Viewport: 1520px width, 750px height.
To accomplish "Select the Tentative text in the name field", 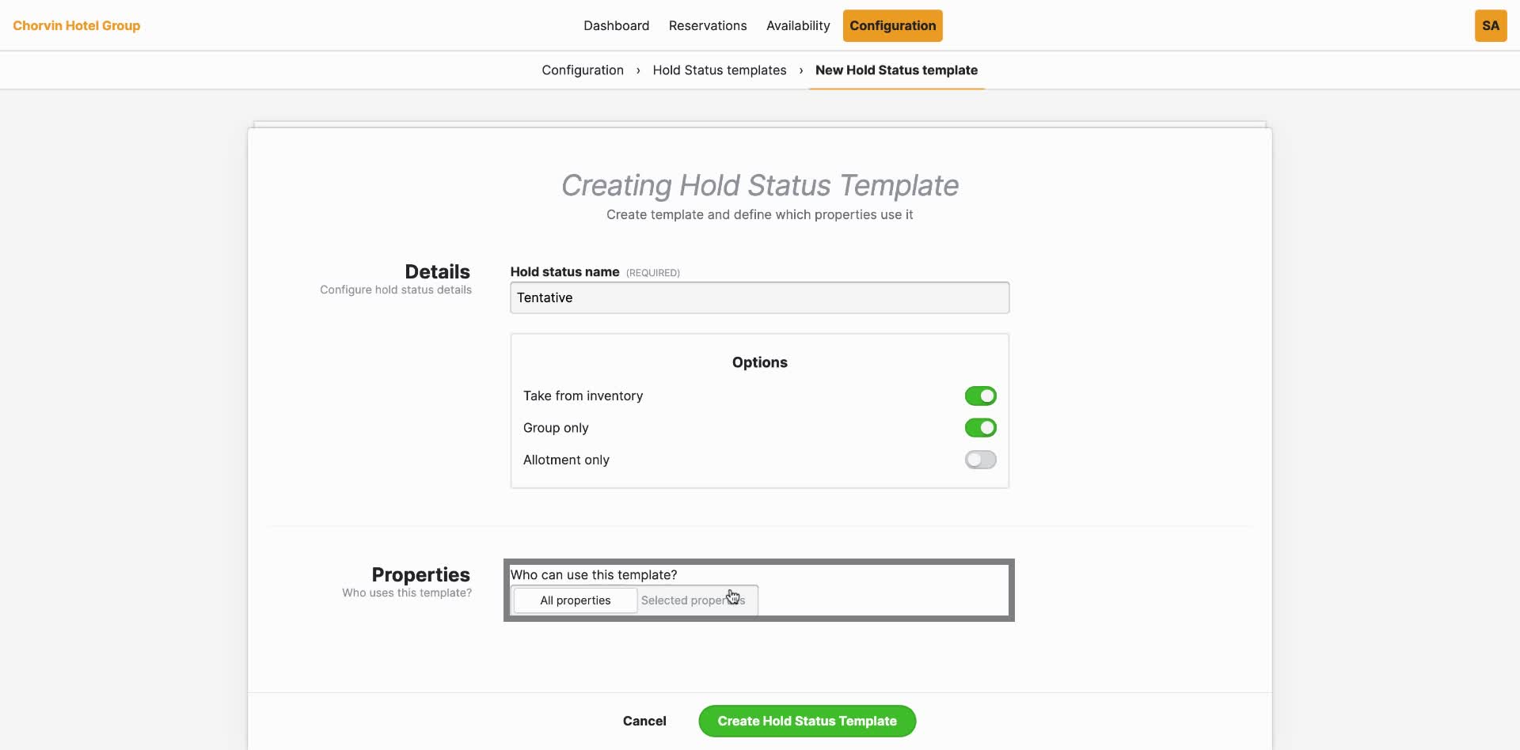I will click(545, 297).
